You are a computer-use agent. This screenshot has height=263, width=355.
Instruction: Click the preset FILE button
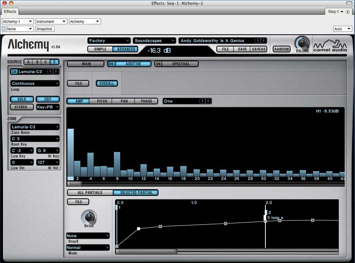tap(225, 49)
